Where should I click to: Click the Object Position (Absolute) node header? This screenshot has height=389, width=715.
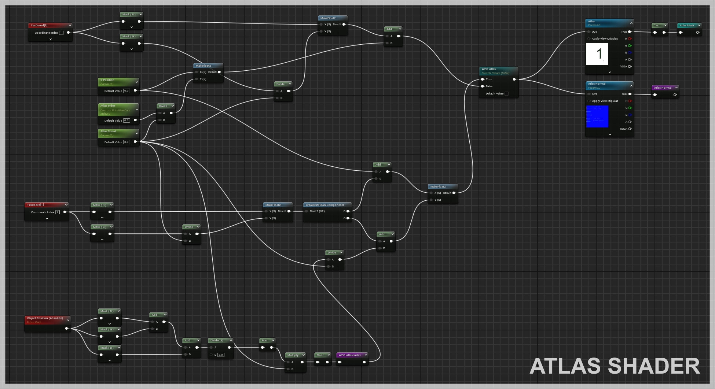(x=45, y=318)
